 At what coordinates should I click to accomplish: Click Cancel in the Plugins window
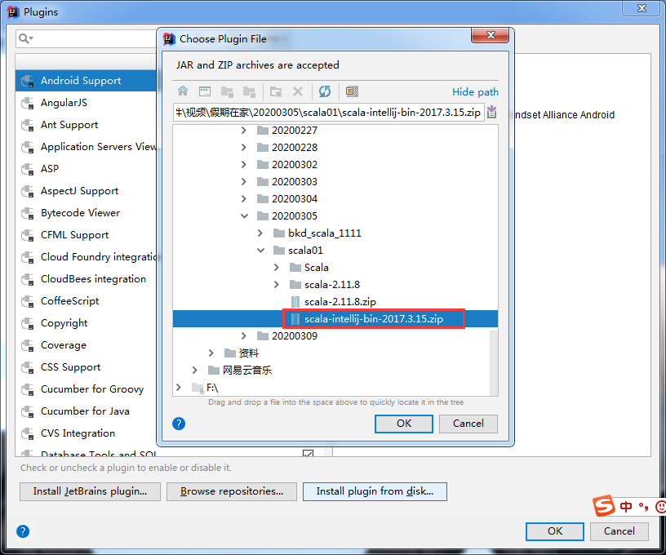click(619, 531)
